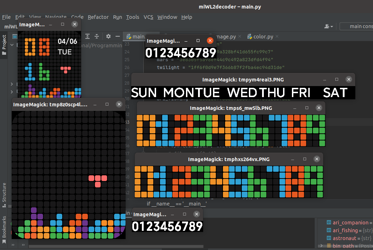Maximize the small clock-face ImageMagick window
The width and height of the screenshot is (373, 250).
[x=62, y=24]
